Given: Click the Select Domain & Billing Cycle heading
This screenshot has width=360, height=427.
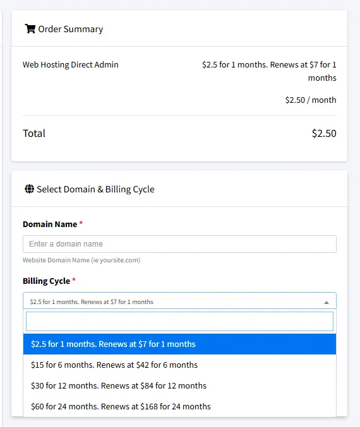Looking at the screenshot, I should [x=95, y=189].
